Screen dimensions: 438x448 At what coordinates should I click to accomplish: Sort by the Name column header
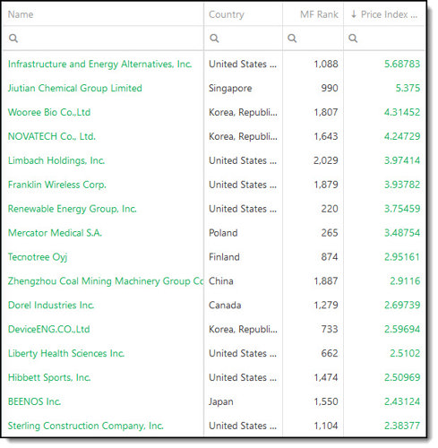pos(21,14)
